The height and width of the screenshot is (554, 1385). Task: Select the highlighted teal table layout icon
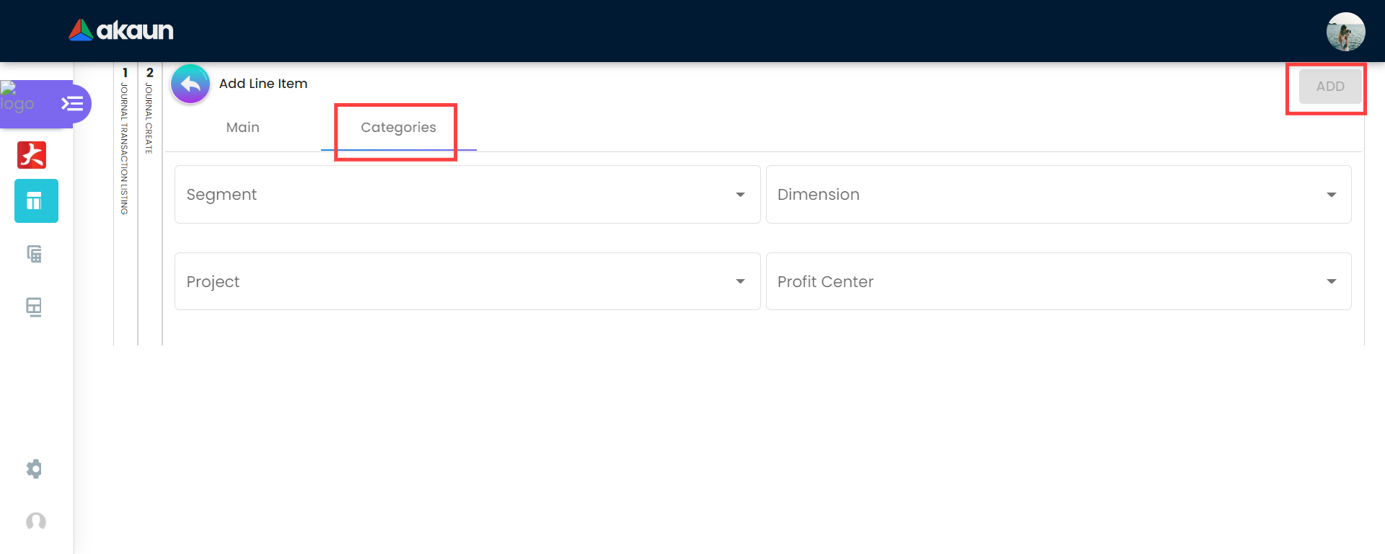click(x=36, y=201)
